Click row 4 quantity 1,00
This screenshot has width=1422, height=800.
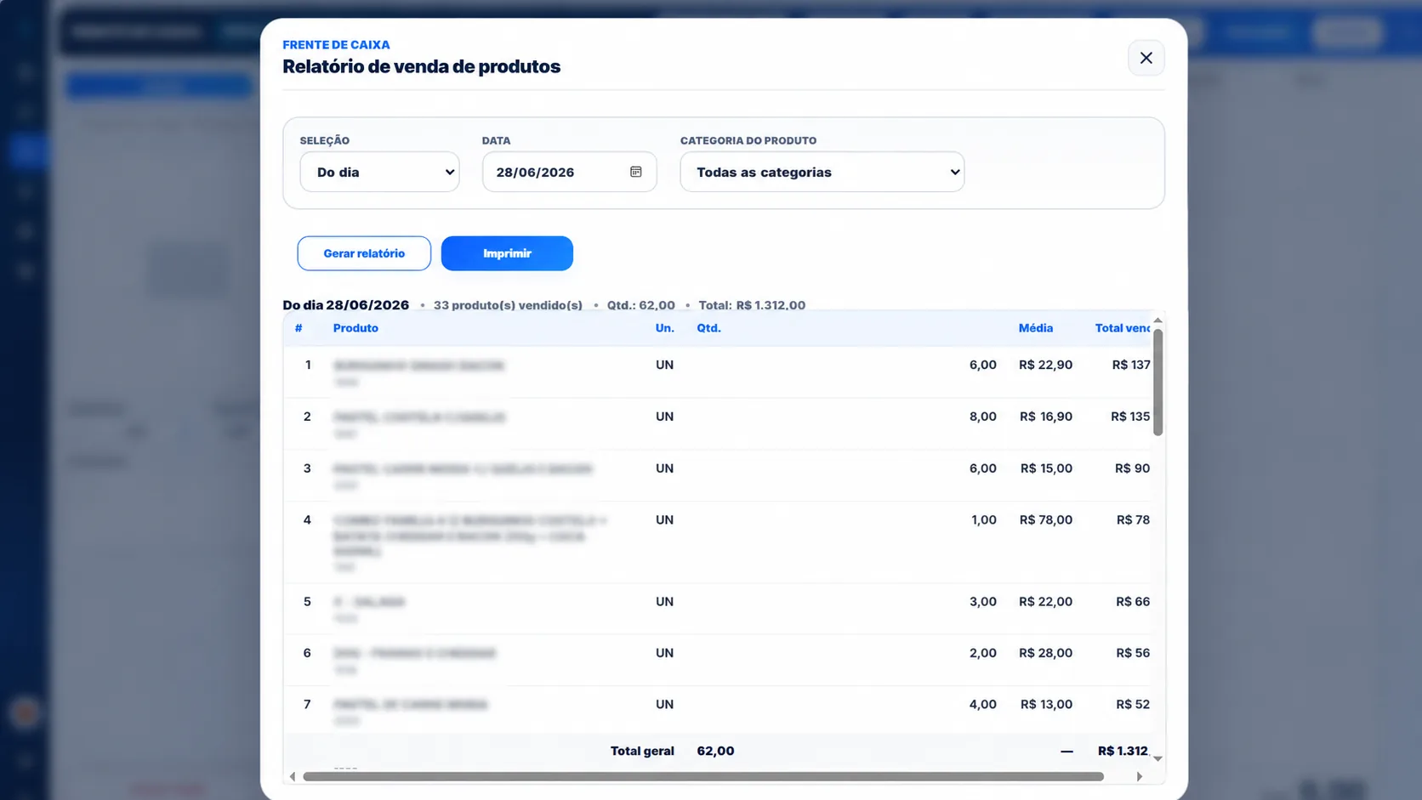pos(983,520)
